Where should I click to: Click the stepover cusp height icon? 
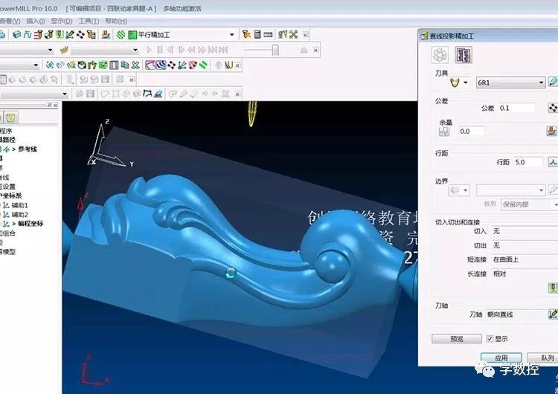pyautogui.click(x=553, y=161)
